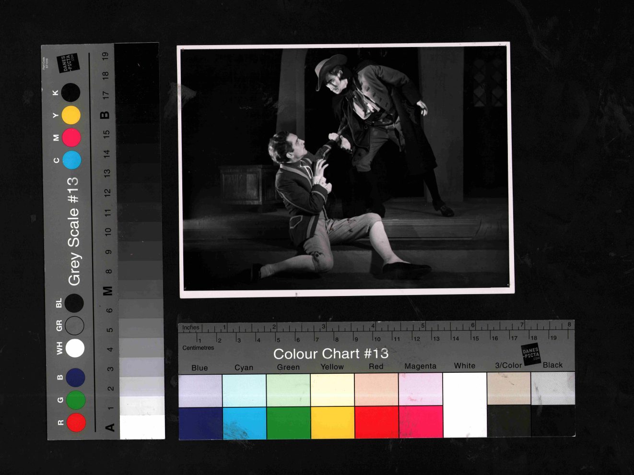Click the cyan circle labeled C
Viewport: 634px width, 475px height.
71,160
